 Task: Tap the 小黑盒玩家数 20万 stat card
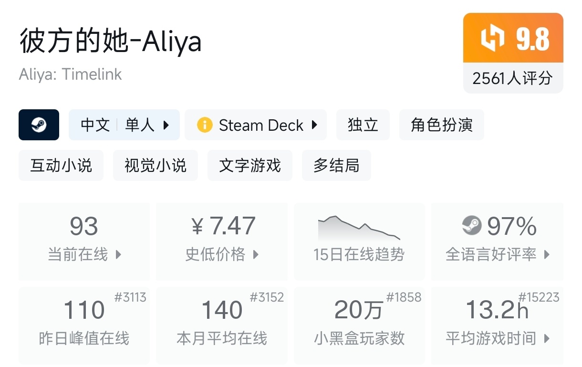pos(359,325)
